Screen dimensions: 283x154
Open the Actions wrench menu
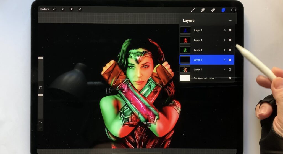[54, 9]
